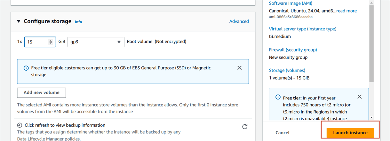Open Advanced storage settings

[x=239, y=21]
